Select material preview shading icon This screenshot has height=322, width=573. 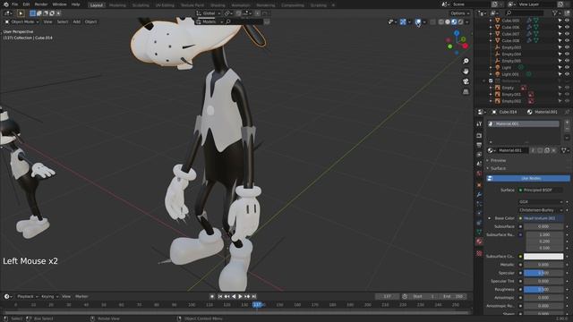[454, 21]
